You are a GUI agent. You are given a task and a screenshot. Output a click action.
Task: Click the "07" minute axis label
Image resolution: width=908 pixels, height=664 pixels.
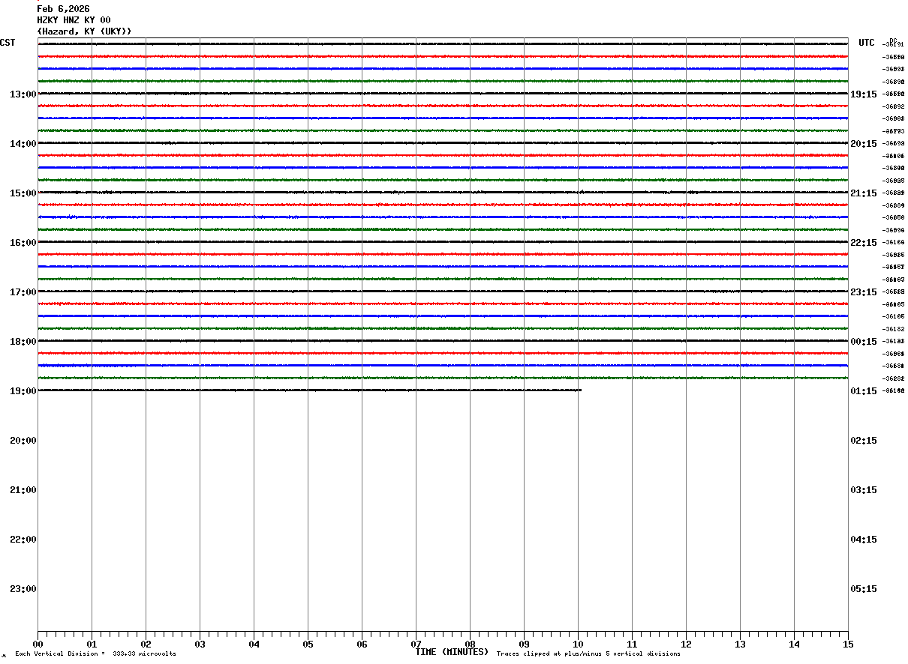pos(416,645)
